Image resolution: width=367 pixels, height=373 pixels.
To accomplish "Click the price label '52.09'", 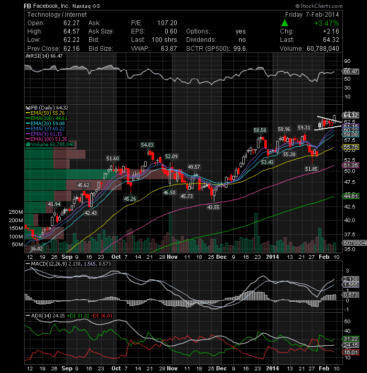I will point(171,156).
